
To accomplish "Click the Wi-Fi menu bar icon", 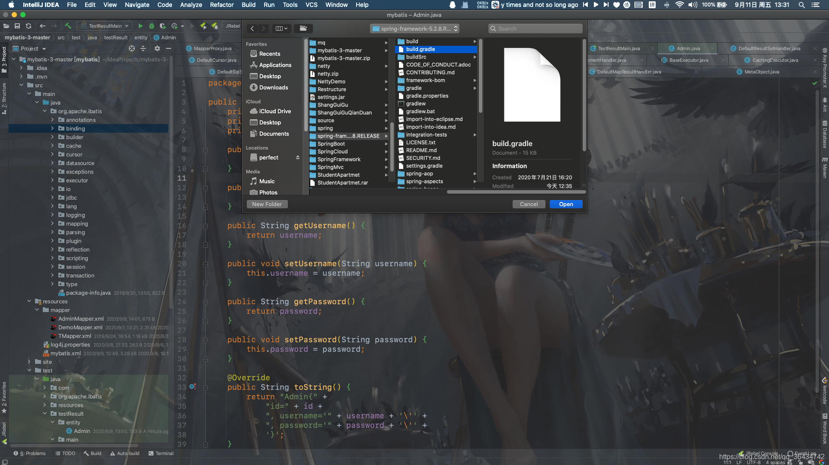I will pos(679,5).
